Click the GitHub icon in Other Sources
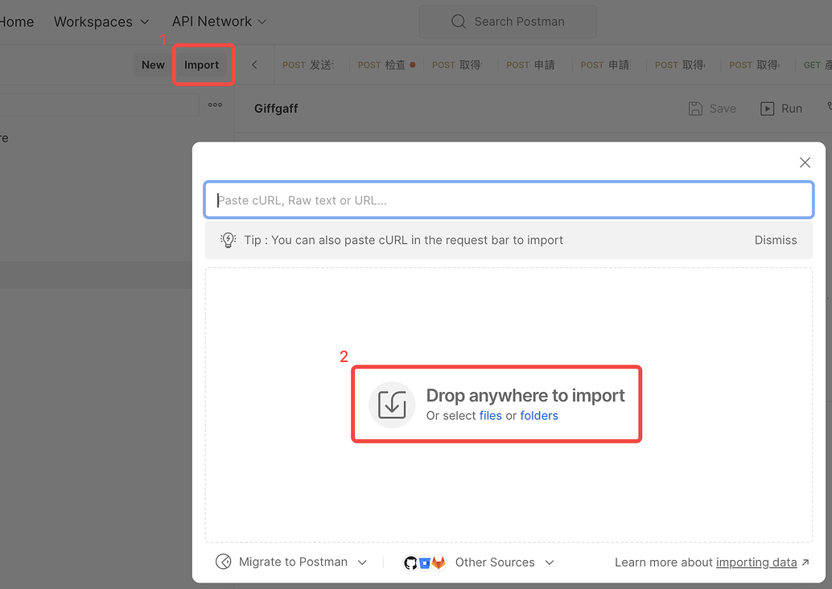Screen dimensions: 832x589 (x=410, y=562)
